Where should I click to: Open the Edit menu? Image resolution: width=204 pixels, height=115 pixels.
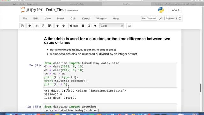point(36,19)
